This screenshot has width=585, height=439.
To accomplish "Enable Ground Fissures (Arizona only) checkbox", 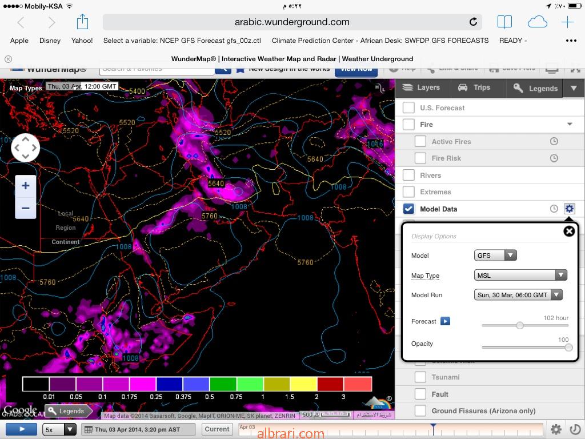I will (x=420, y=410).
